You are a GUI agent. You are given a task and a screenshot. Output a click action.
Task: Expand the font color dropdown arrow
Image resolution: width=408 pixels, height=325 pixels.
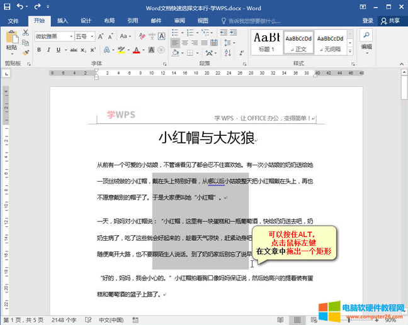145,50
